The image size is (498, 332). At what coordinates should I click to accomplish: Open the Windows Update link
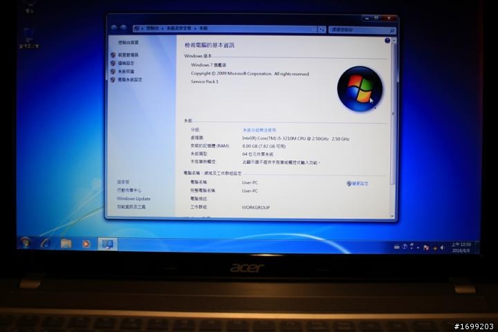pyautogui.click(x=133, y=199)
